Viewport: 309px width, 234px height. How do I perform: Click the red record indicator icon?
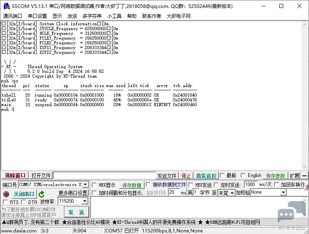(6, 194)
